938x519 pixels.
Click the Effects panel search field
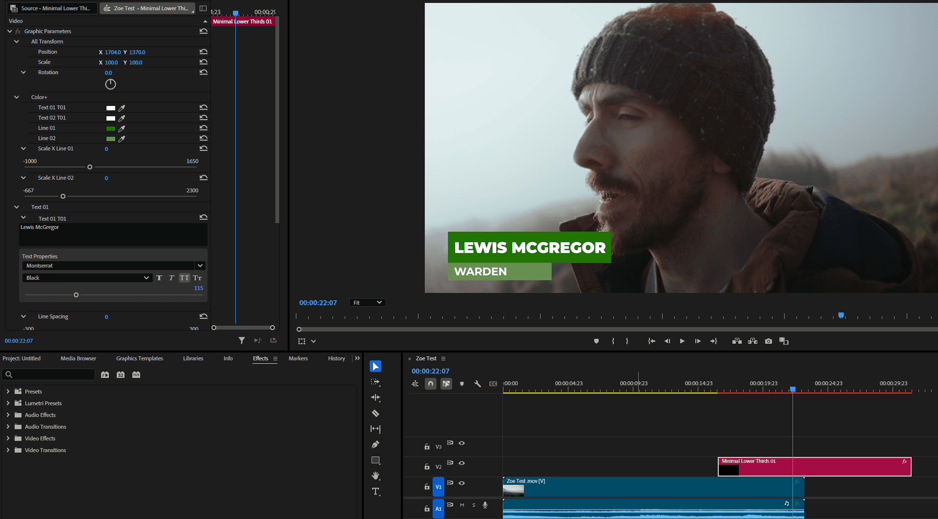[49, 374]
